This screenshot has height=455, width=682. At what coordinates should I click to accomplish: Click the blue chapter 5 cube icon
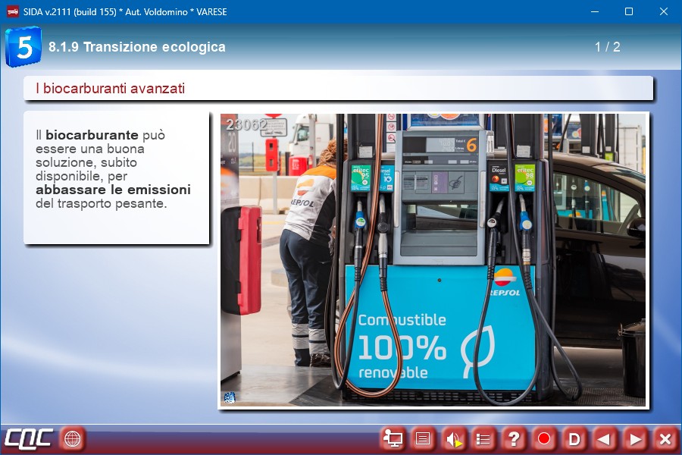pyautogui.click(x=23, y=47)
